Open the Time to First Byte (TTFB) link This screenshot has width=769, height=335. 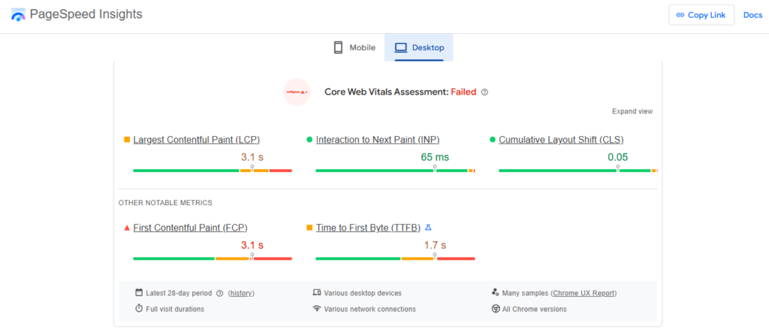coord(368,228)
